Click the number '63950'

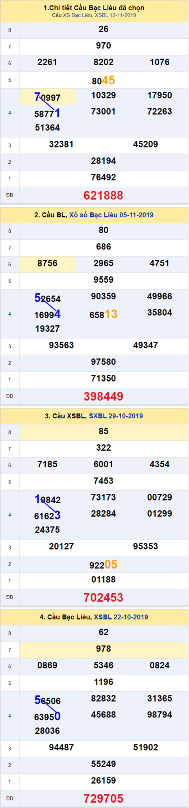pyautogui.click(x=47, y=717)
